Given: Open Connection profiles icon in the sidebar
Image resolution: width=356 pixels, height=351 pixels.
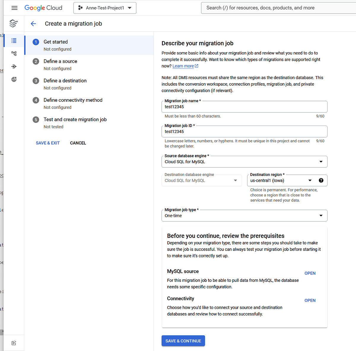Looking at the screenshot, I should [13, 66].
